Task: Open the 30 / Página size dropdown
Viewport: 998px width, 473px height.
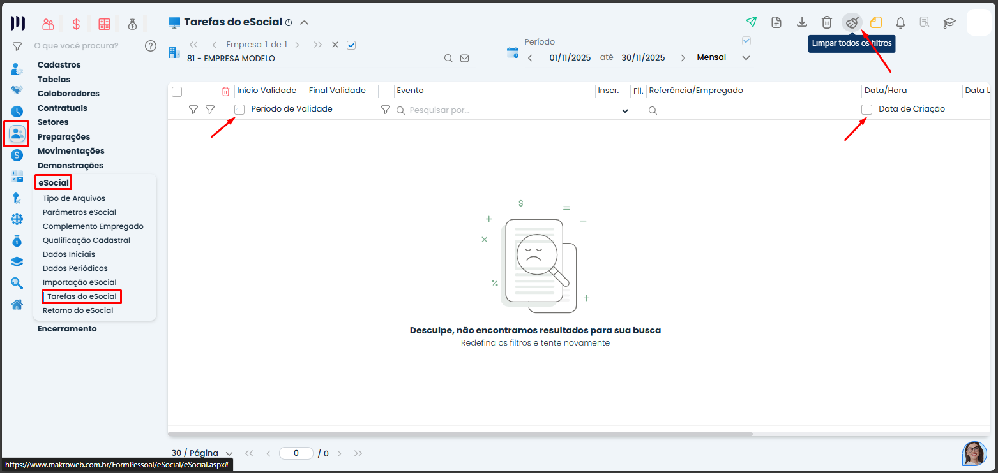Action: [x=202, y=453]
